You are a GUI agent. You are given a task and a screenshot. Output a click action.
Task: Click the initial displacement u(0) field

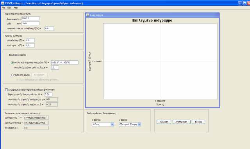tap(30, 40)
